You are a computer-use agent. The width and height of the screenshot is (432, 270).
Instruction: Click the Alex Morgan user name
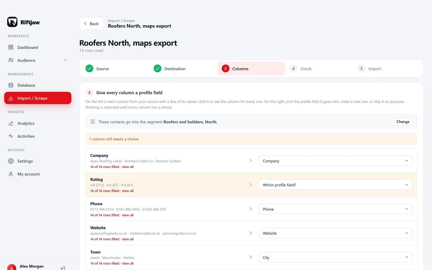tap(32, 266)
